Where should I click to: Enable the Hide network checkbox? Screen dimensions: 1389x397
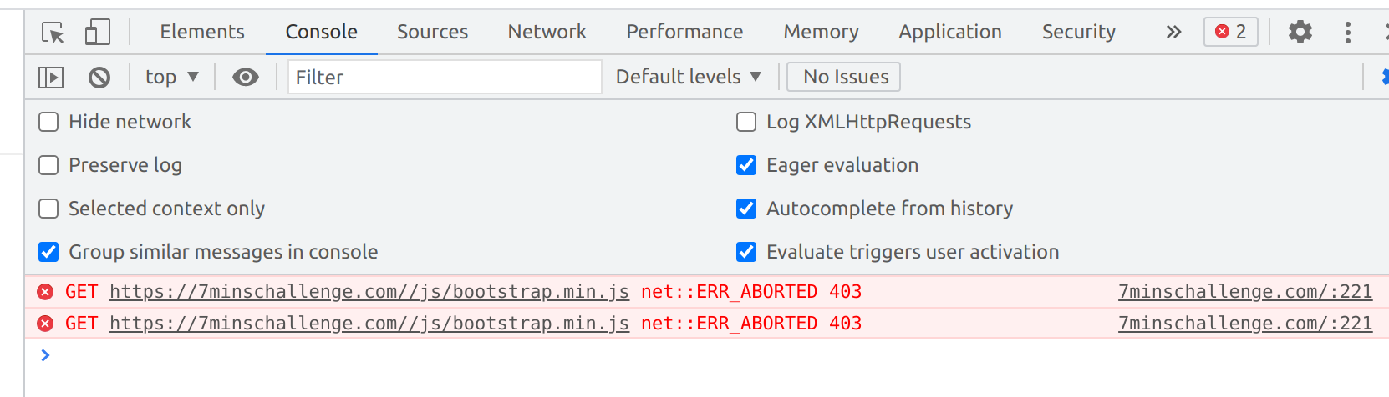(x=49, y=122)
